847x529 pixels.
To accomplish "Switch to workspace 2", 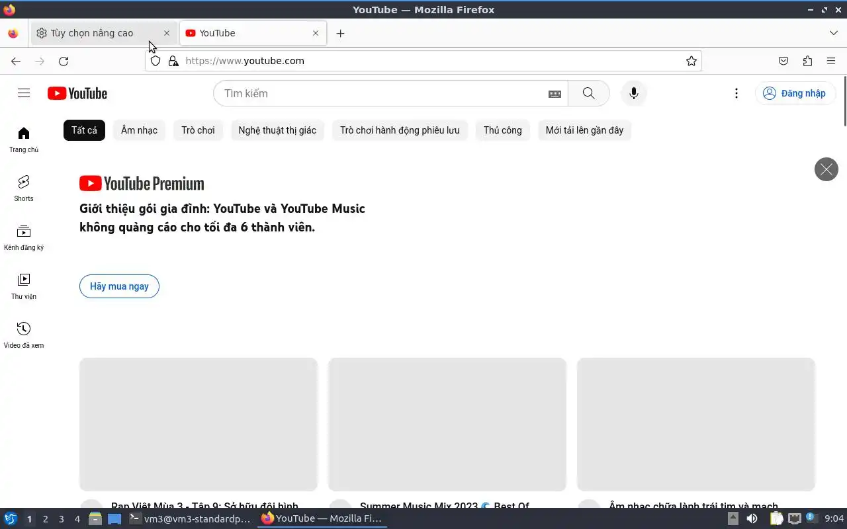I will [x=45, y=519].
